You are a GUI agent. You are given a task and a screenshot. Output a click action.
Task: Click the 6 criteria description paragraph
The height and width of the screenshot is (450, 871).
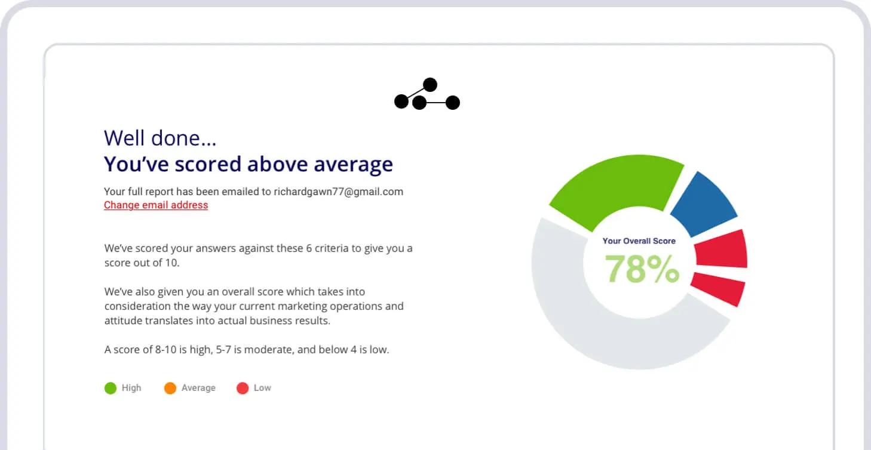click(258, 255)
